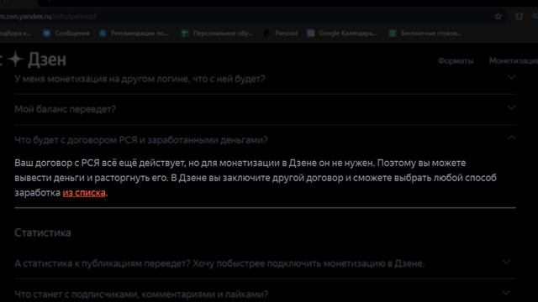The image size is (538, 302).
Task: Click answer paragraph 'Ваш договор с РСЯ'
Action: pos(256,178)
